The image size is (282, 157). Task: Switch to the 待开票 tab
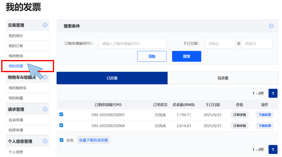pyautogui.click(x=223, y=78)
